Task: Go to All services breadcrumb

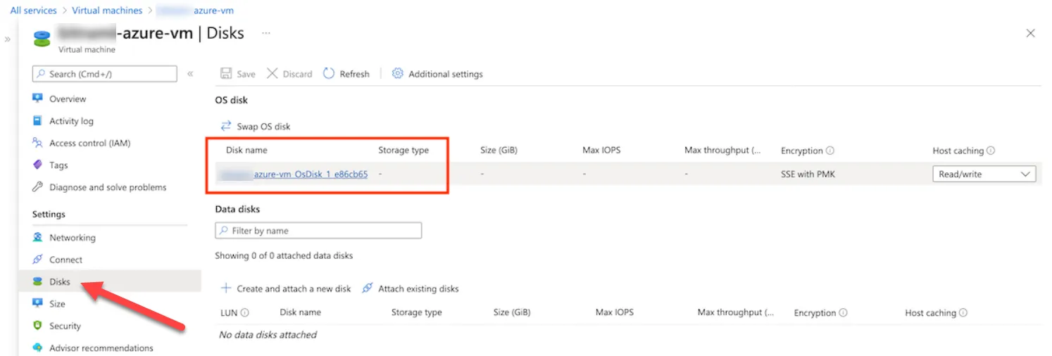Action: click(x=35, y=11)
